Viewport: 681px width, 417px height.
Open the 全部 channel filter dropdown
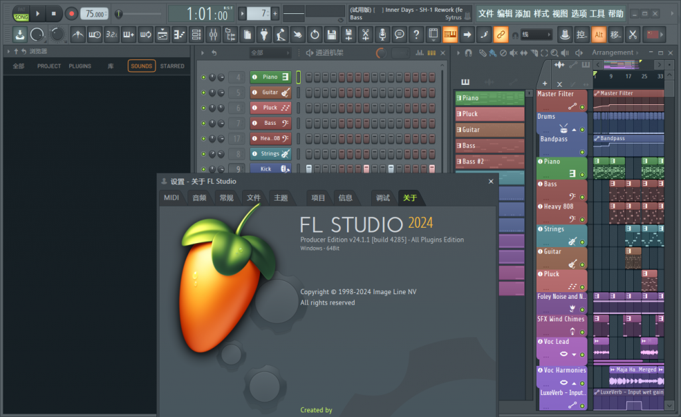pos(270,53)
